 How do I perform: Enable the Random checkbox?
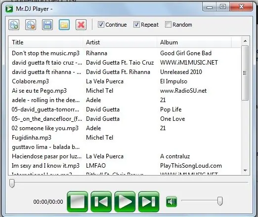coord(168,25)
